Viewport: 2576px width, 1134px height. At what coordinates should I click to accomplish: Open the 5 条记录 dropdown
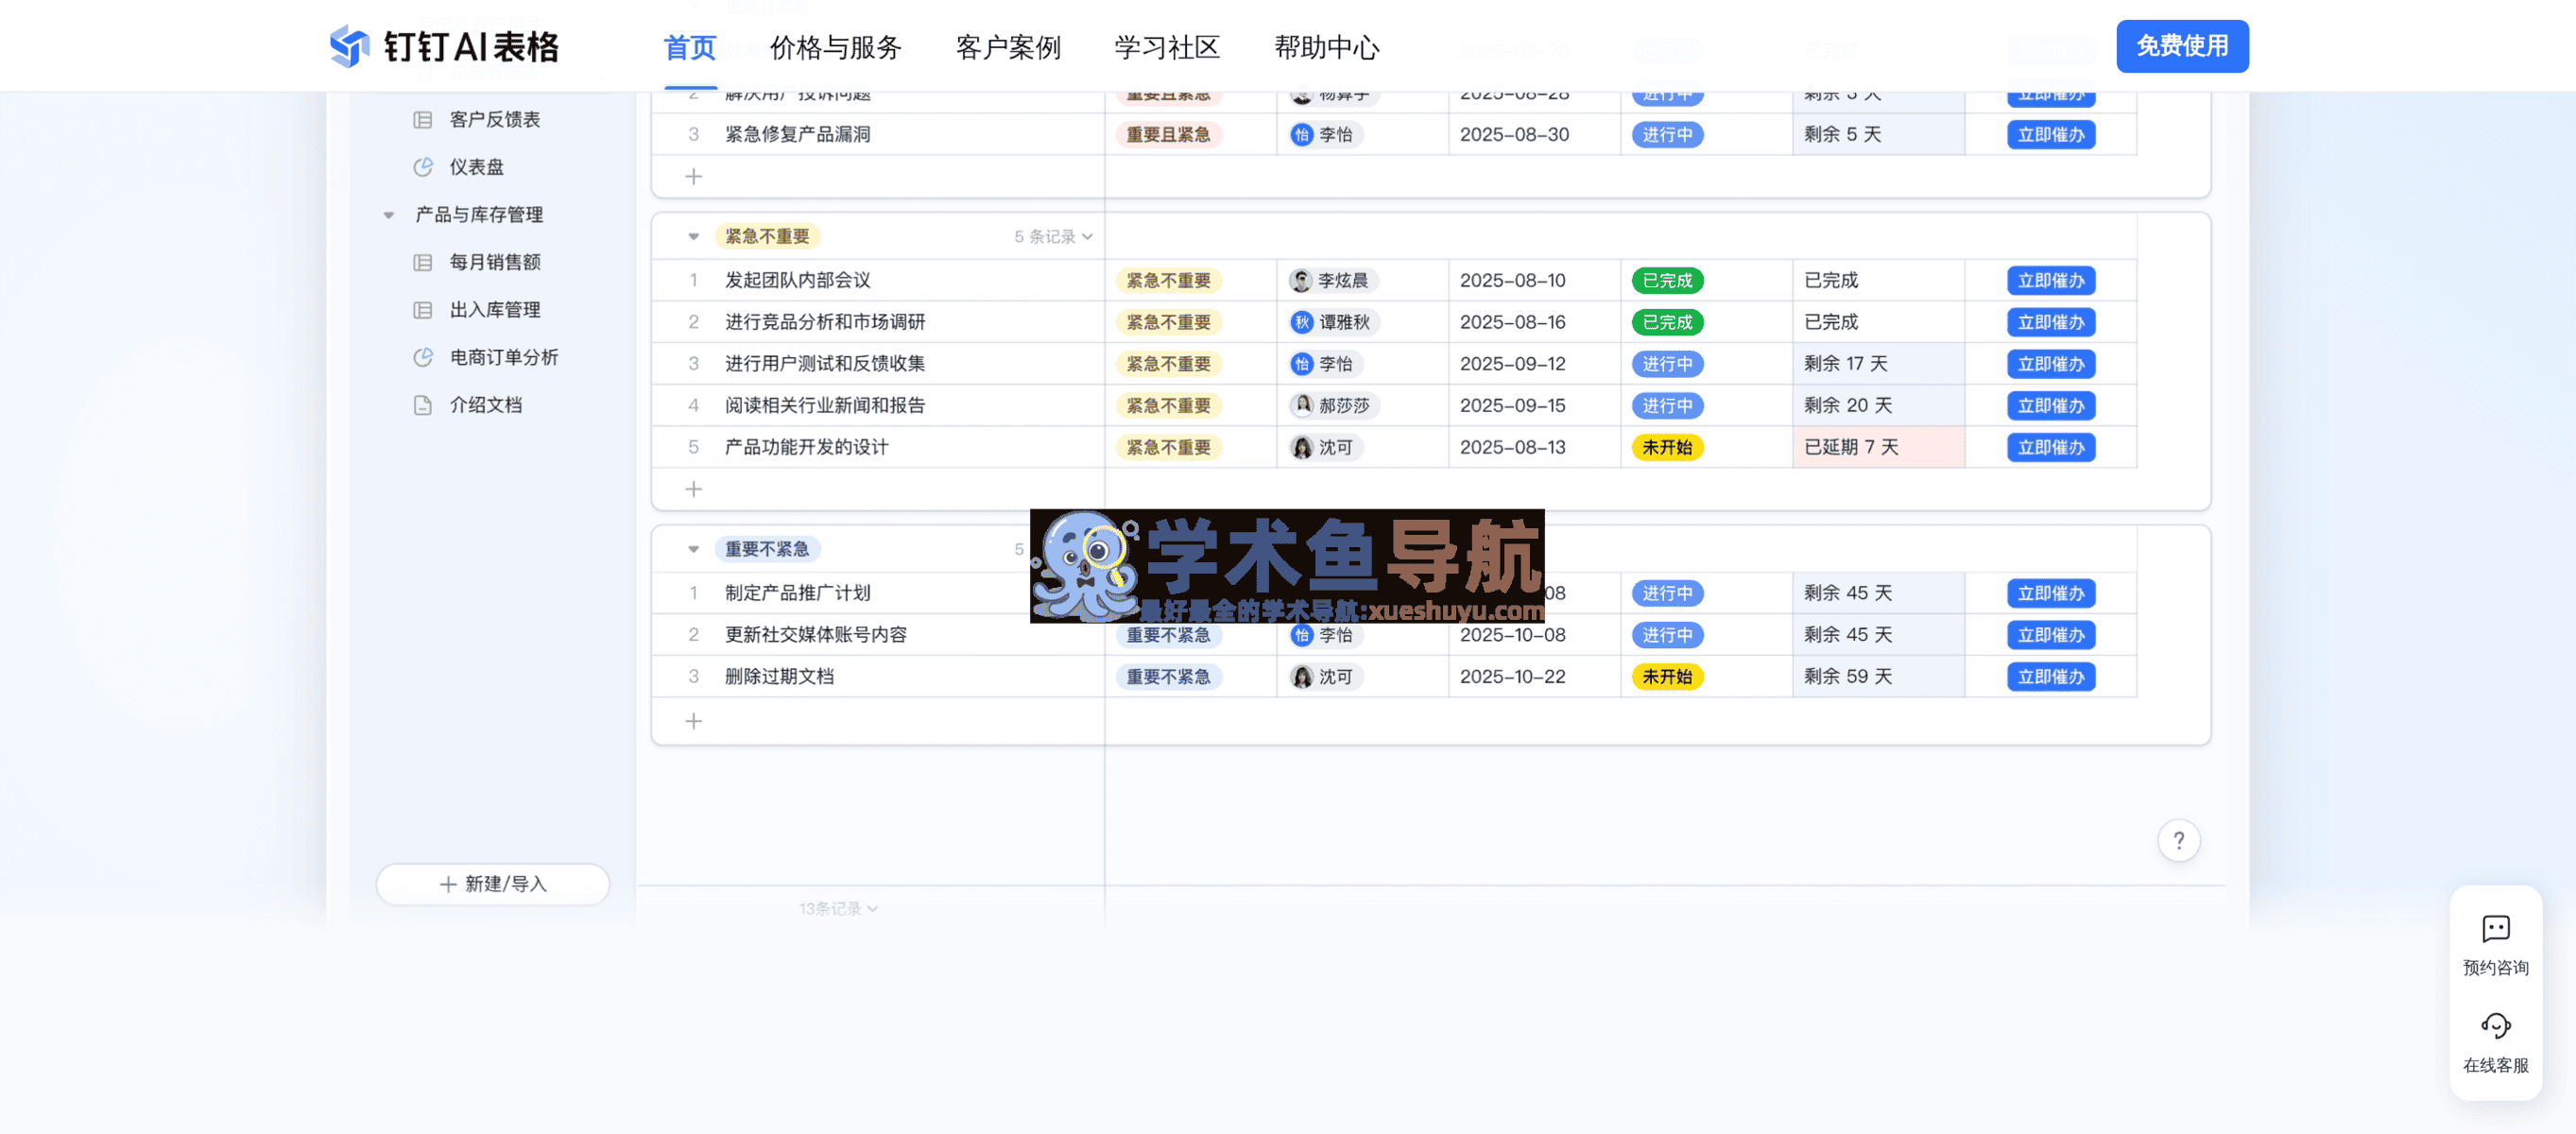click(x=1053, y=237)
